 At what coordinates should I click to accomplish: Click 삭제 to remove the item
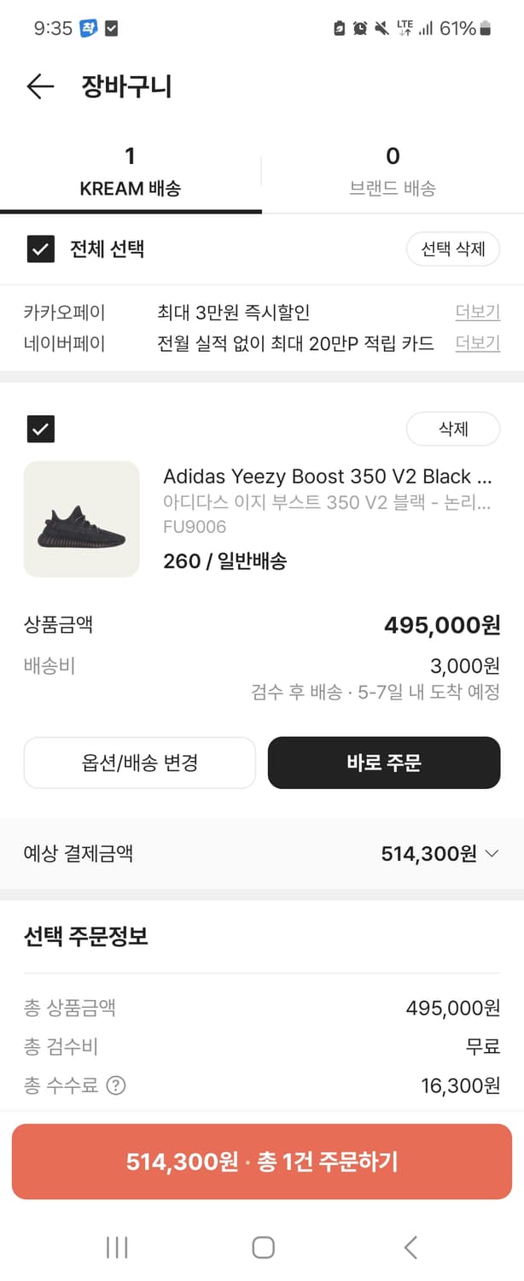453,429
